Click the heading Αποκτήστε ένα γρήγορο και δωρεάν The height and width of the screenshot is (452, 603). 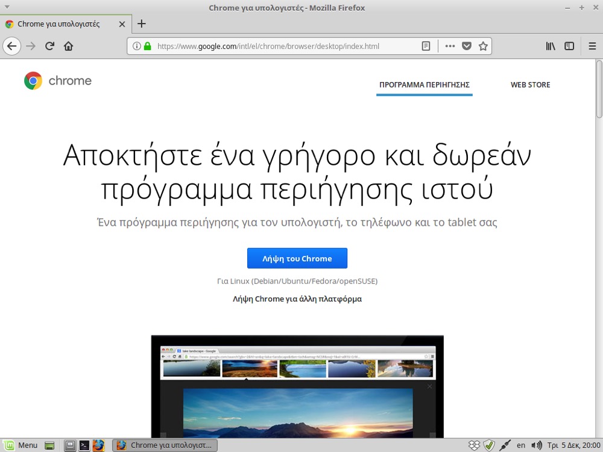point(297,155)
